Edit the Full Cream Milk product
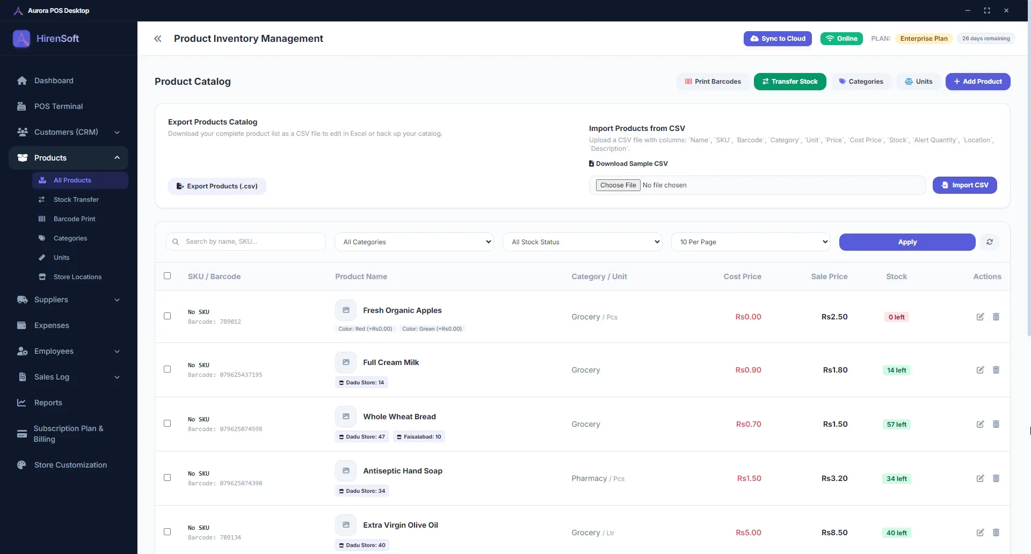The image size is (1031, 554). click(980, 370)
